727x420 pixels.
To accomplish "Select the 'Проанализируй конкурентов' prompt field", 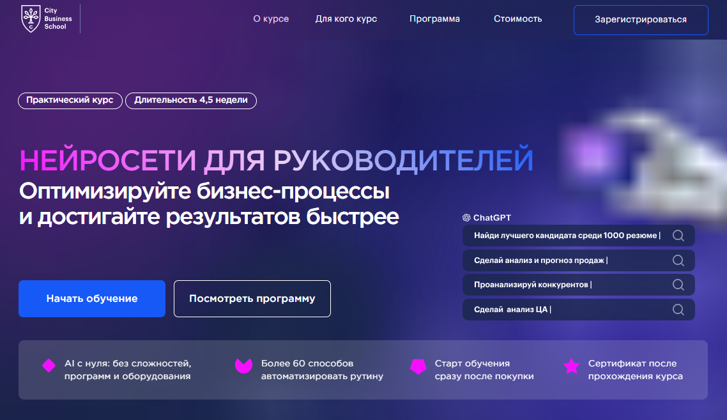I will (x=579, y=285).
